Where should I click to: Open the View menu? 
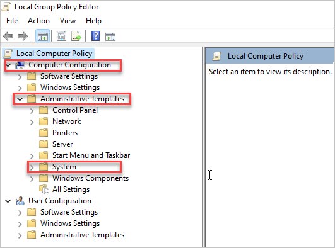(x=68, y=21)
